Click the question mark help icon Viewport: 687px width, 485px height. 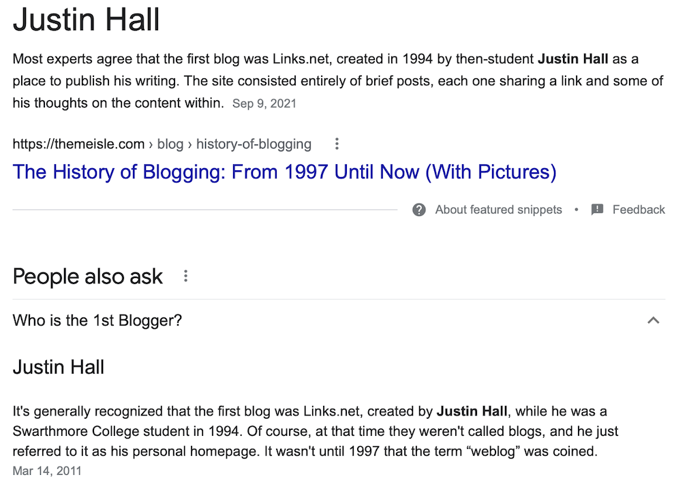pos(419,210)
